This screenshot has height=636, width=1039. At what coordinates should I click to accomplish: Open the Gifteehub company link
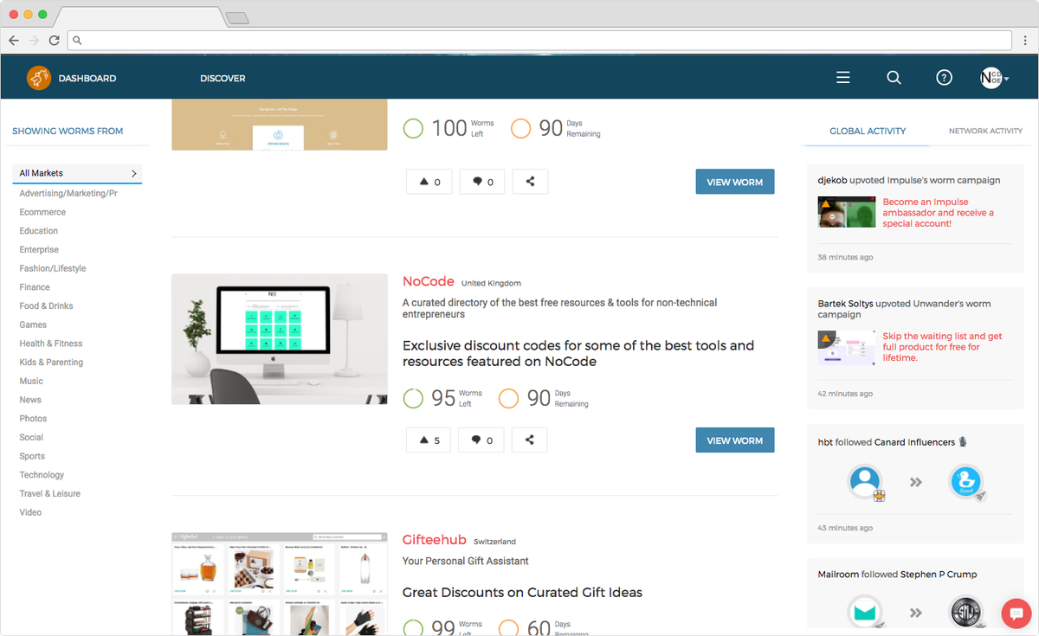click(435, 540)
